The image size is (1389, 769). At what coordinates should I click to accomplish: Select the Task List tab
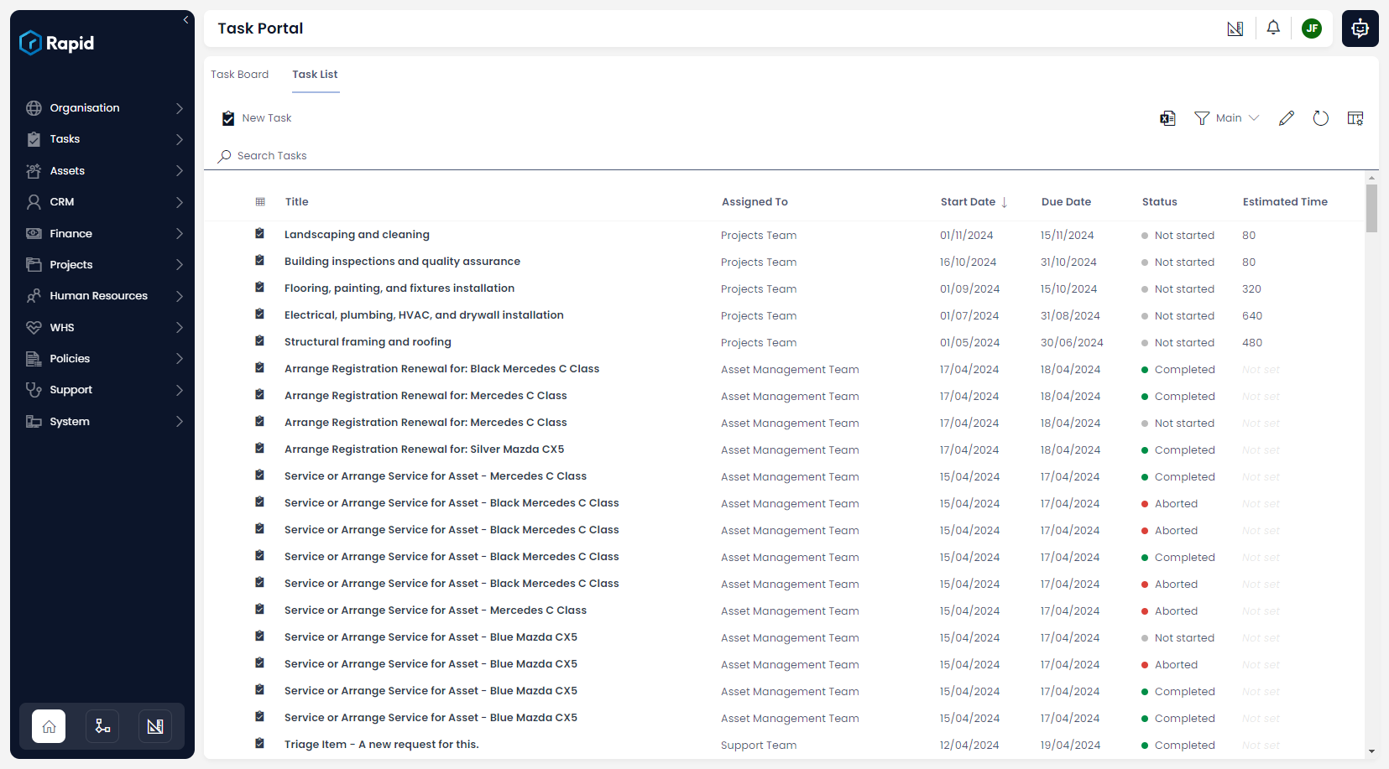[315, 75]
